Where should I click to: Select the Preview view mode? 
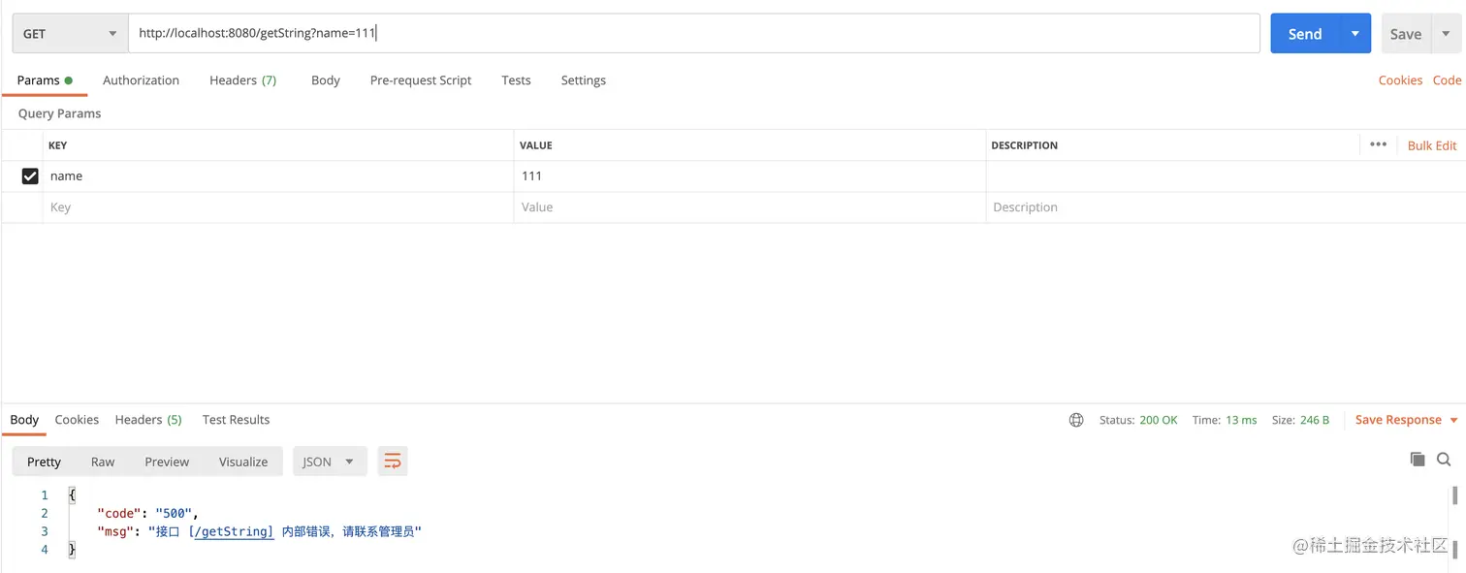click(x=167, y=462)
